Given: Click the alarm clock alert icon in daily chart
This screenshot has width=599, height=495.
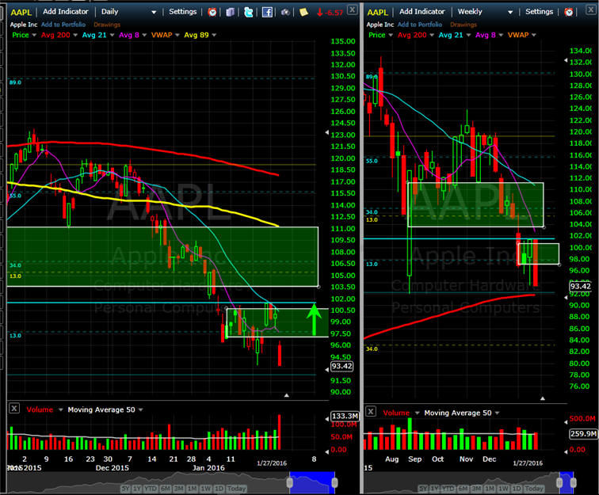Looking at the screenshot, I should 212,12.
